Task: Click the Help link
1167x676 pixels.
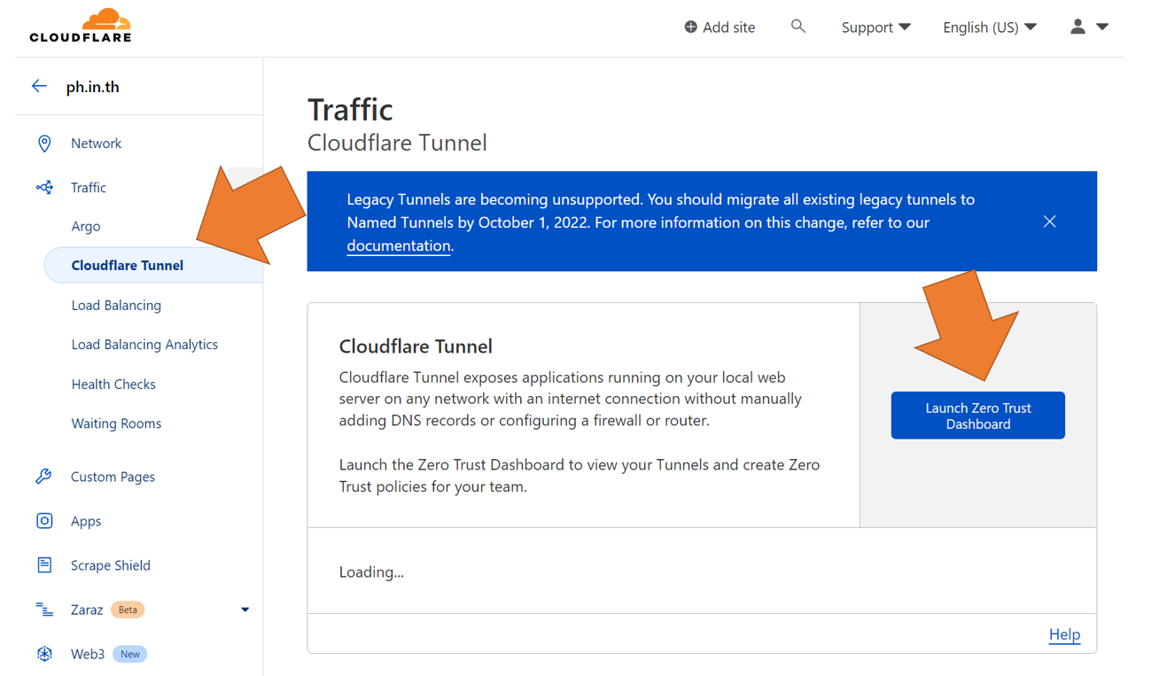Action: [x=1064, y=634]
